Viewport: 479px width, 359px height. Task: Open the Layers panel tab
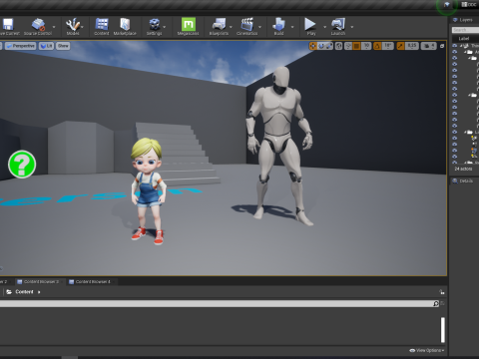coord(464,20)
